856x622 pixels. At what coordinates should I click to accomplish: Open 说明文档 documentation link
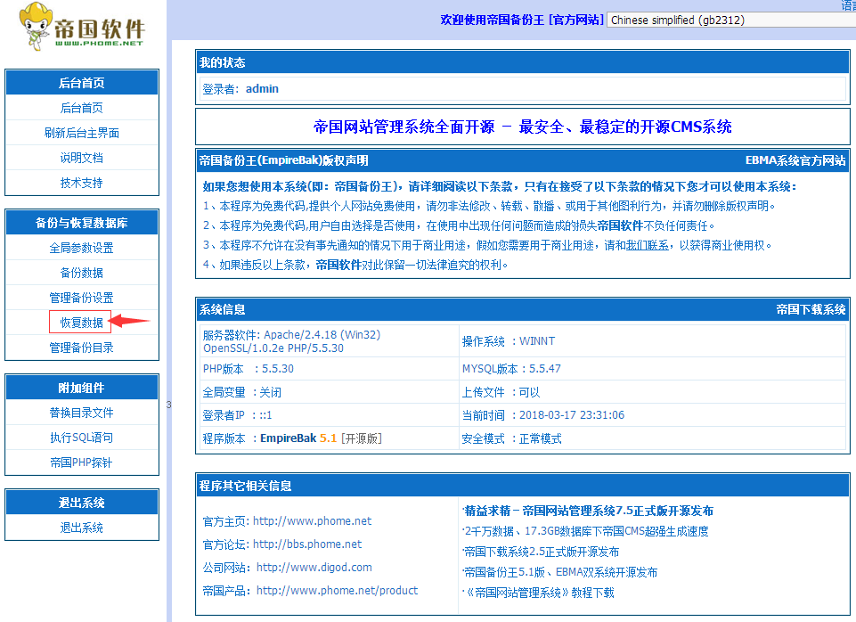click(x=81, y=158)
